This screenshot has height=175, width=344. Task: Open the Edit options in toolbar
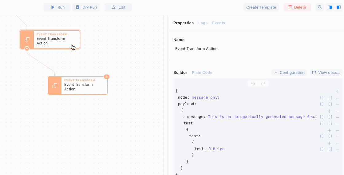click(x=118, y=7)
